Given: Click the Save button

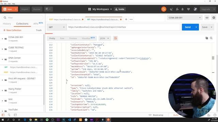Looking at the screenshot, I should [x=205, y=27].
